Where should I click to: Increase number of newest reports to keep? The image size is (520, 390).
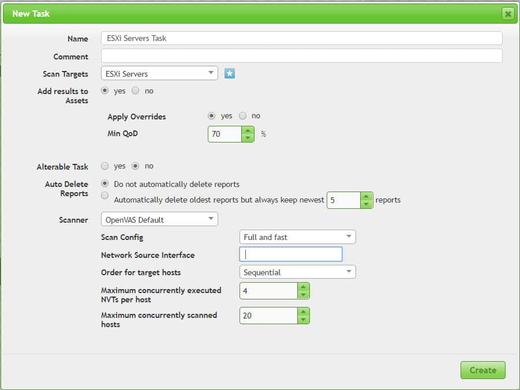[366, 196]
